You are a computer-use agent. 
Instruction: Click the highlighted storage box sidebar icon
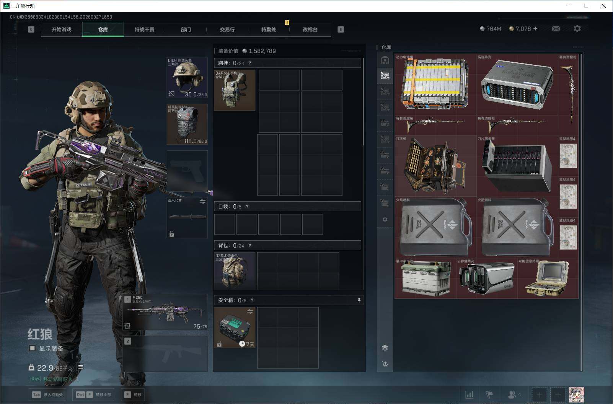[385, 75]
